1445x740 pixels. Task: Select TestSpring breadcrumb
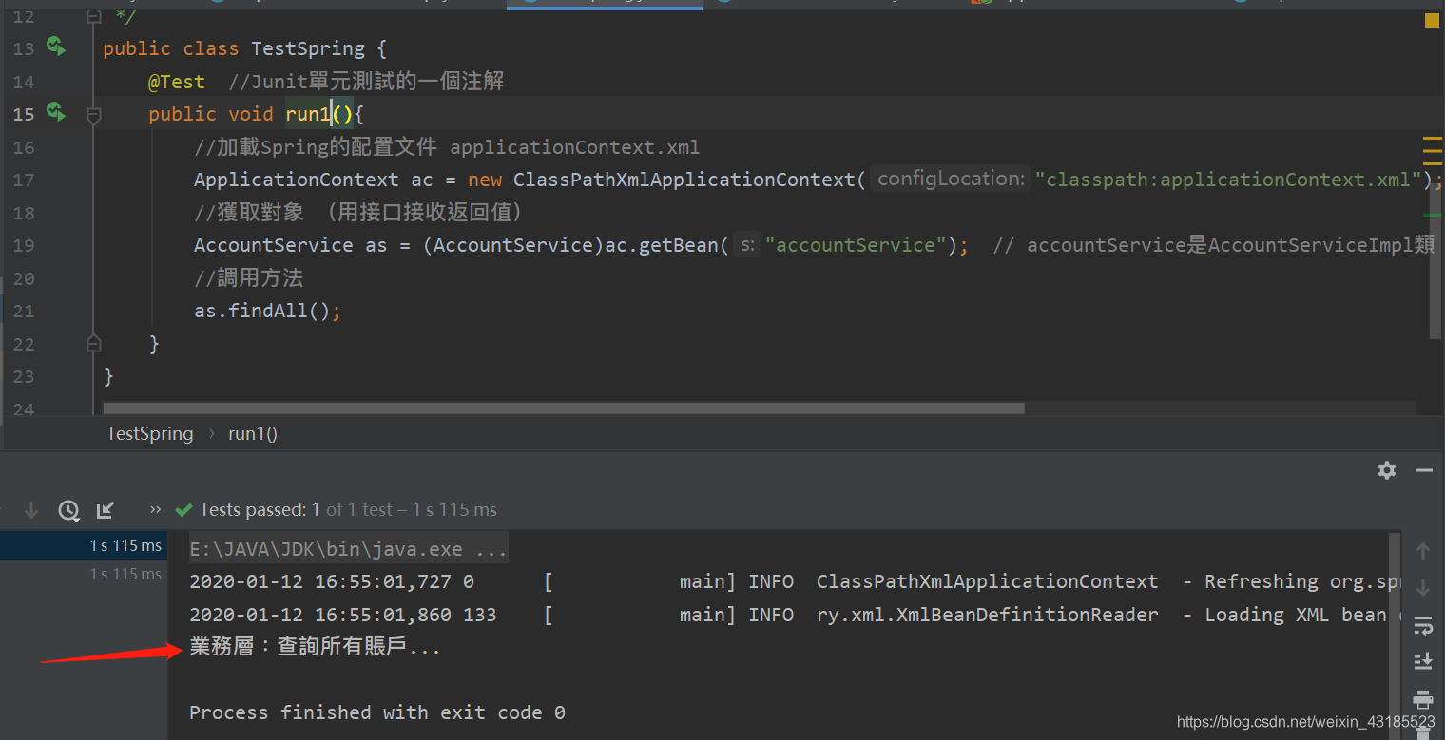tap(149, 433)
